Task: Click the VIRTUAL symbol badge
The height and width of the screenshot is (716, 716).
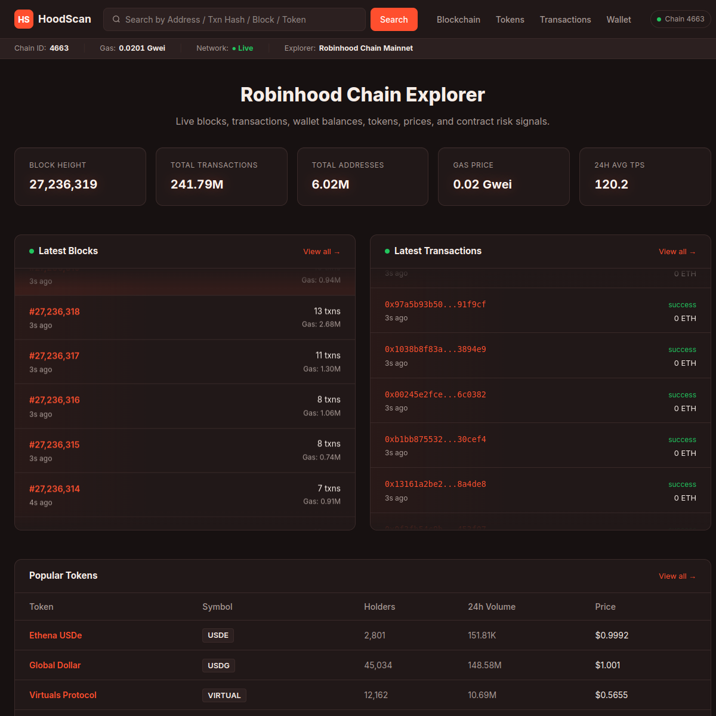Action: point(224,695)
